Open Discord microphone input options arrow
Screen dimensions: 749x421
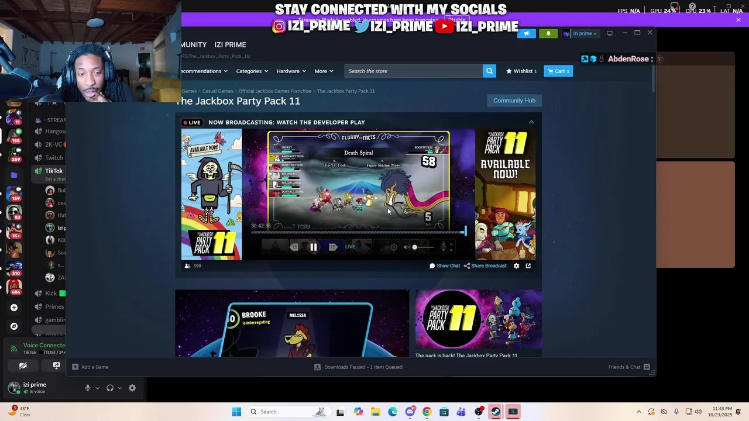click(x=97, y=388)
